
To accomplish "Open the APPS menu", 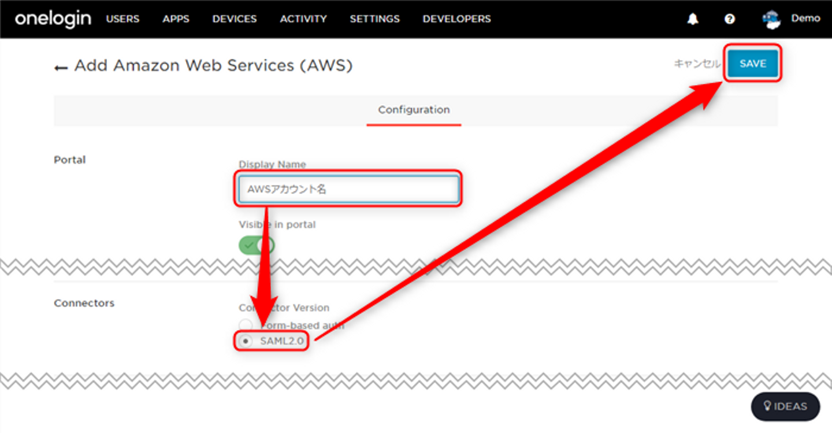I will pyautogui.click(x=176, y=19).
